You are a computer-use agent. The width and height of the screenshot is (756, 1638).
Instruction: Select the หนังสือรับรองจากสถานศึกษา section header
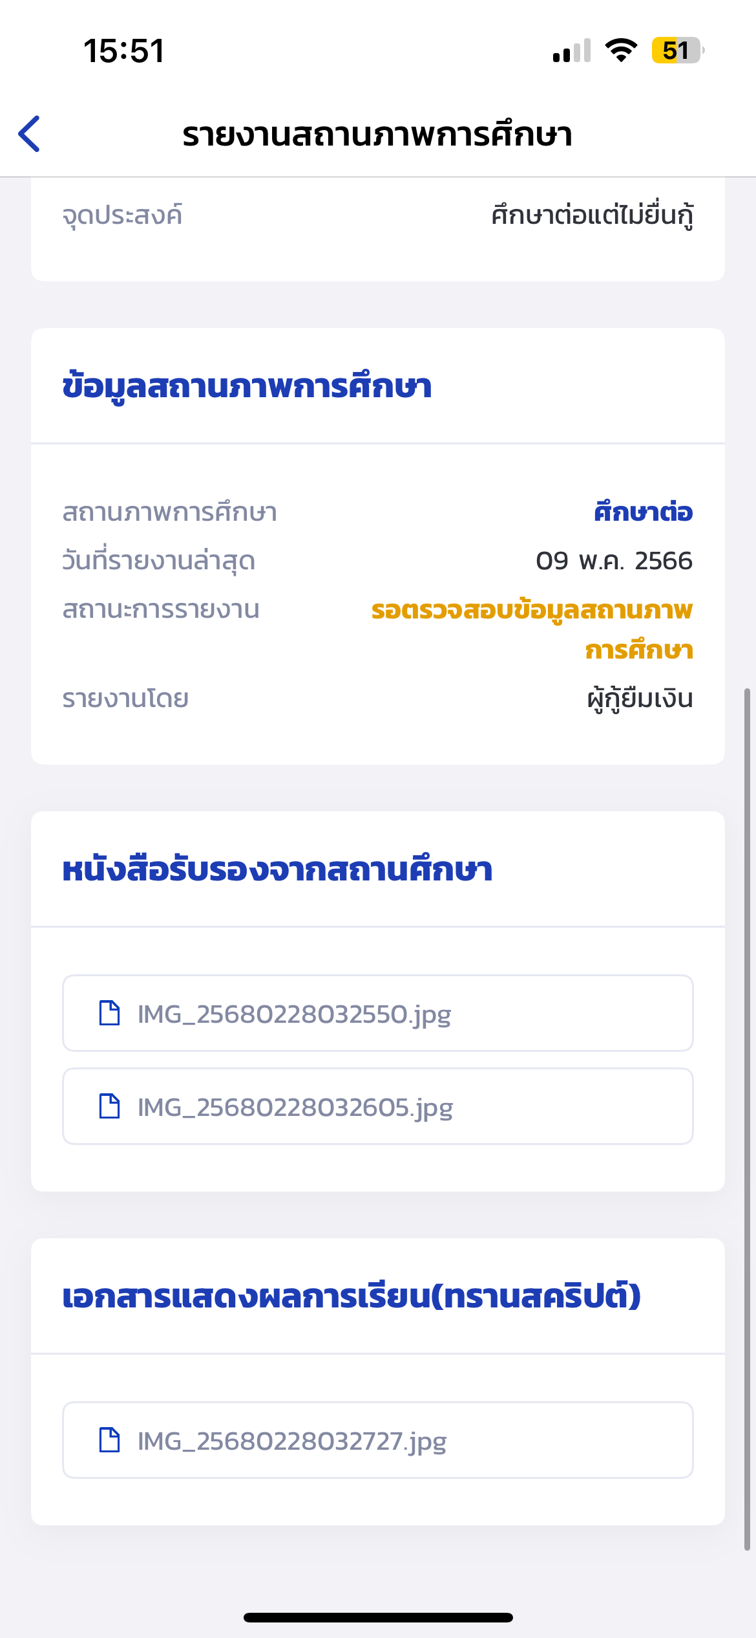(277, 869)
